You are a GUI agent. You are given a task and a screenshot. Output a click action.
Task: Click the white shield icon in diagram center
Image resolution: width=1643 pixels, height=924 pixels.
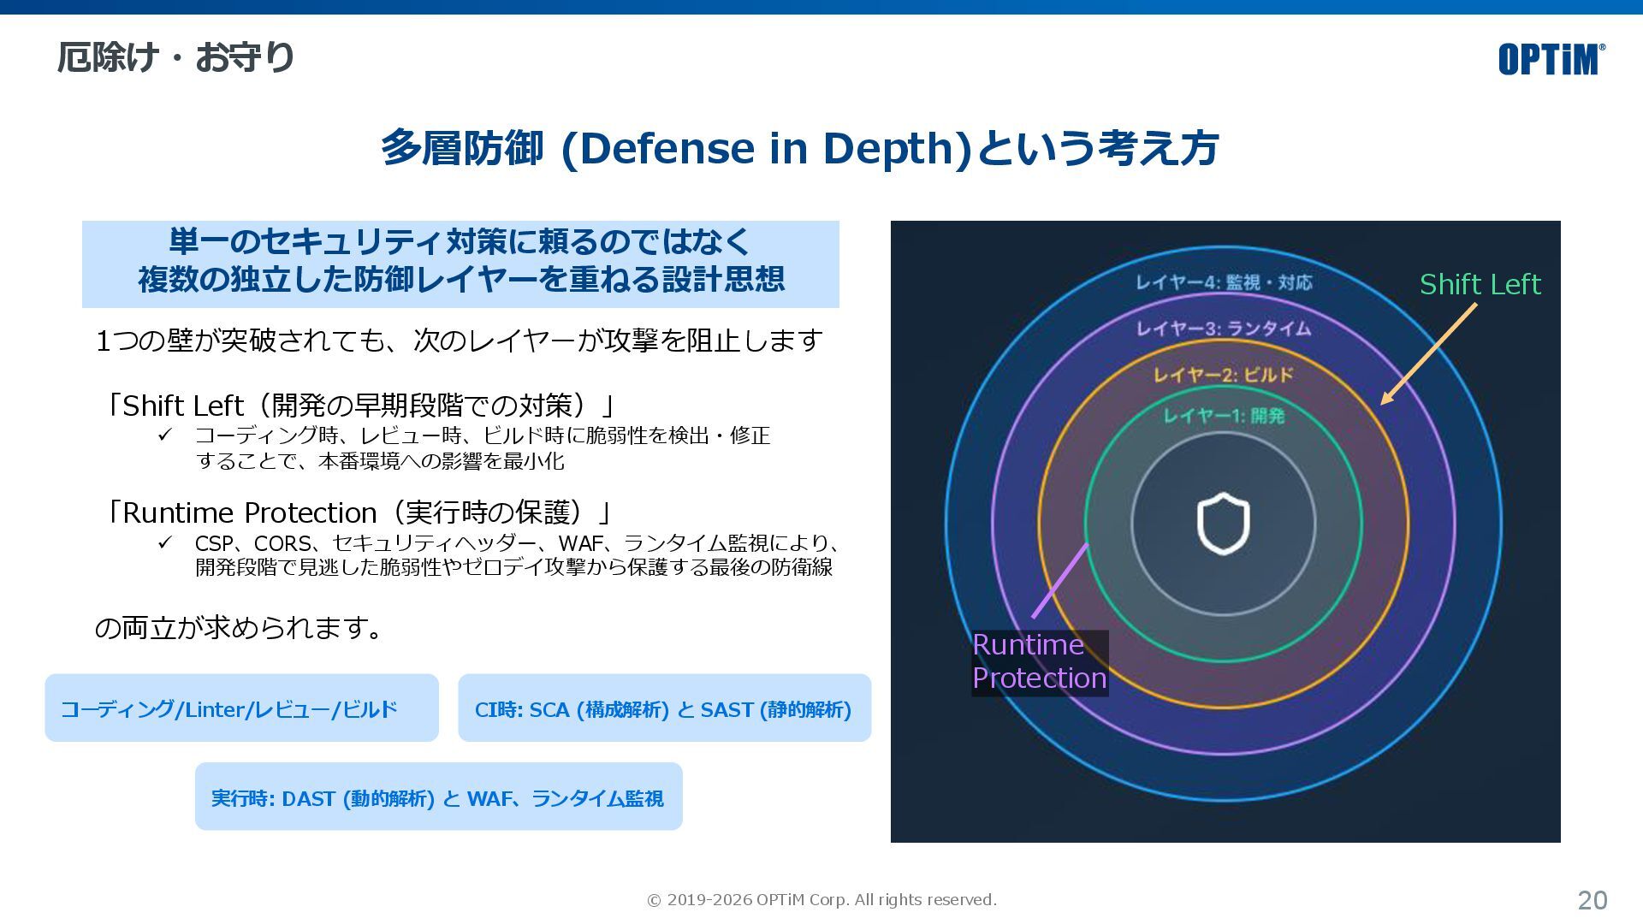(x=1223, y=523)
